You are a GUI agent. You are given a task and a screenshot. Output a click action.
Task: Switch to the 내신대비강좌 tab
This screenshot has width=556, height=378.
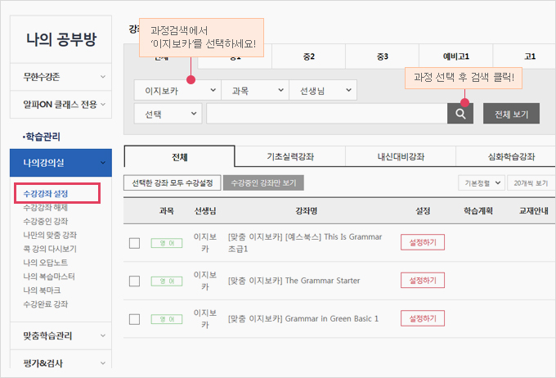pos(401,157)
